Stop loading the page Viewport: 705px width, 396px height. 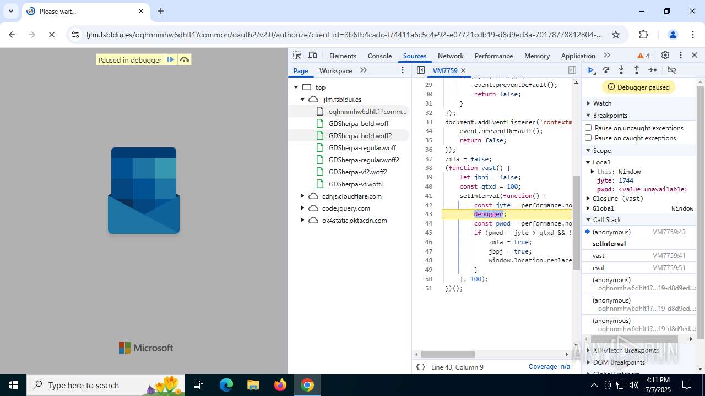point(51,35)
